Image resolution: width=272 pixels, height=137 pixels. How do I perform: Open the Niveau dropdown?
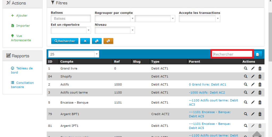(115, 30)
